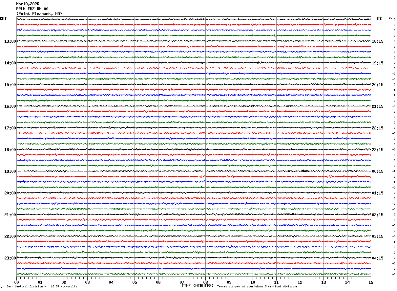The height and width of the screenshot is (291, 397).
Task: Click the 18:00 CDT time label
Action: [10, 150]
